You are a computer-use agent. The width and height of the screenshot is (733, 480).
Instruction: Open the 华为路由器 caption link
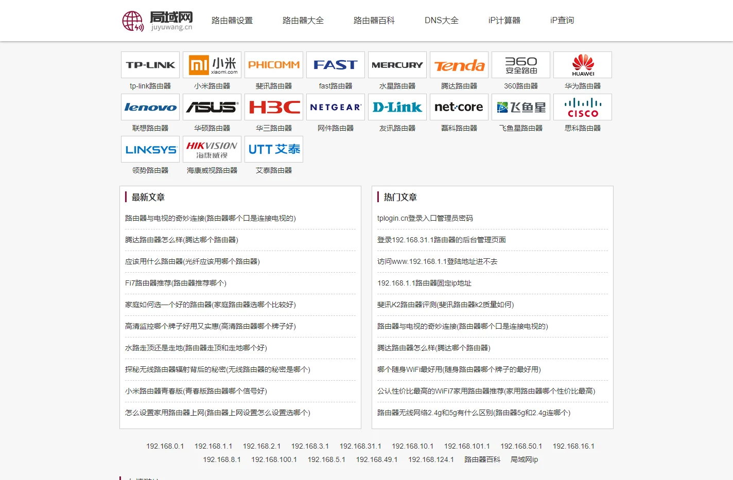point(583,86)
